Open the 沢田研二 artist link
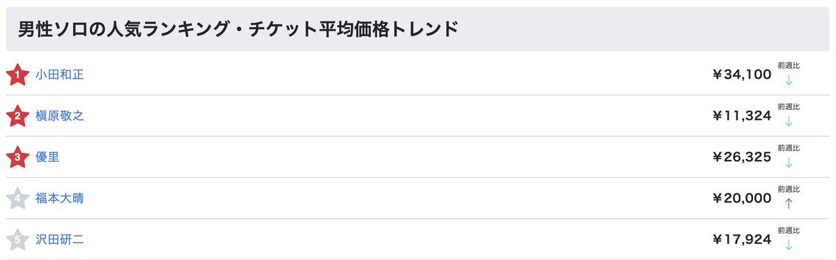Viewport: 836px width, 260px height. (60, 240)
